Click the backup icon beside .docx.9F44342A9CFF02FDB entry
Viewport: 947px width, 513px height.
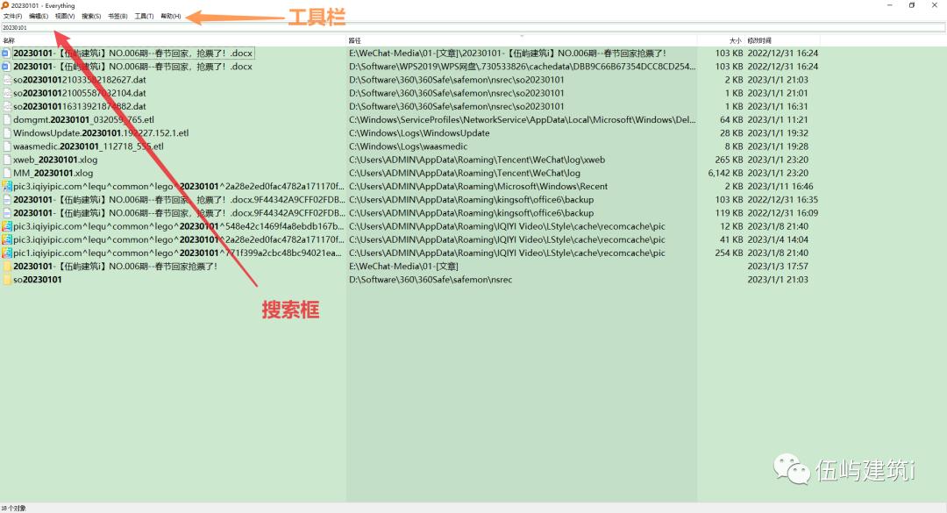[9, 199]
